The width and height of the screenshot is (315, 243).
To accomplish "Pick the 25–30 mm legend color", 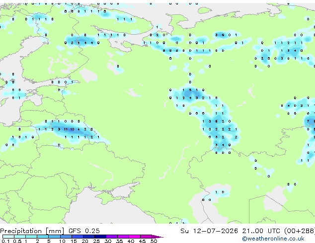I will (100, 237).
